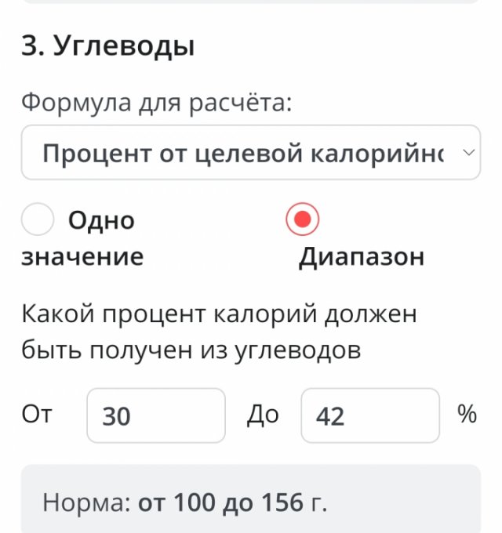Click the Норма result box

pyautogui.click(x=251, y=499)
